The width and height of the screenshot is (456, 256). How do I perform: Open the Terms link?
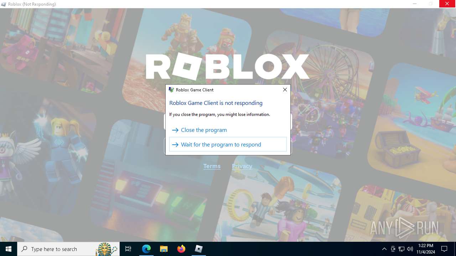click(x=212, y=166)
